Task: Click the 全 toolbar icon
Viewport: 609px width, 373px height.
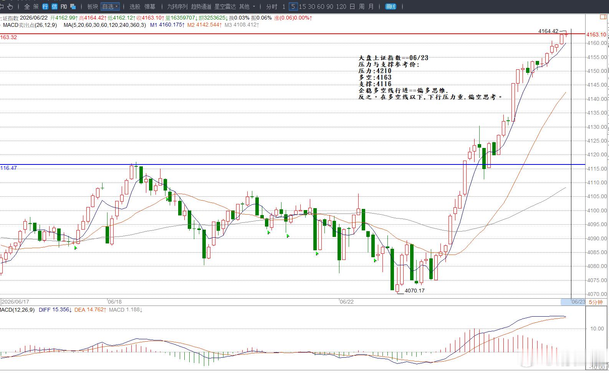Action: 27,7
